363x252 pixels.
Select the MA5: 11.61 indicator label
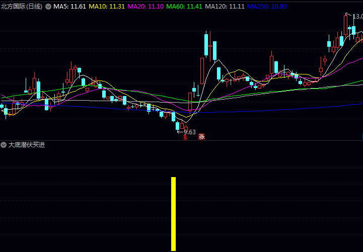(x=69, y=7)
